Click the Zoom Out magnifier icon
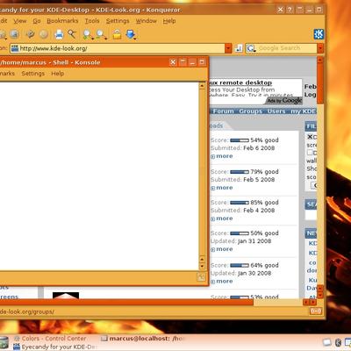Viewport: 351px width, 351px height. 102,34
